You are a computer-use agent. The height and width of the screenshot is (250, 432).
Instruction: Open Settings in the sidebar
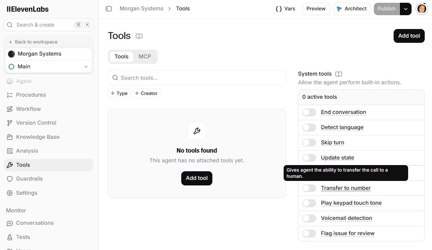tap(49, 193)
